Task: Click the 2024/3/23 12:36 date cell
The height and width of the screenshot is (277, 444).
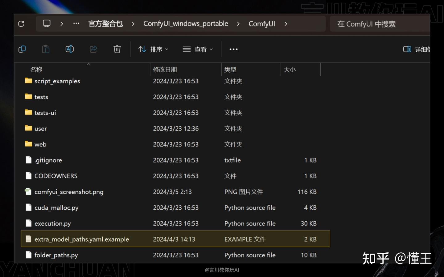Action: pyautogui.click(x=176, y=129)
